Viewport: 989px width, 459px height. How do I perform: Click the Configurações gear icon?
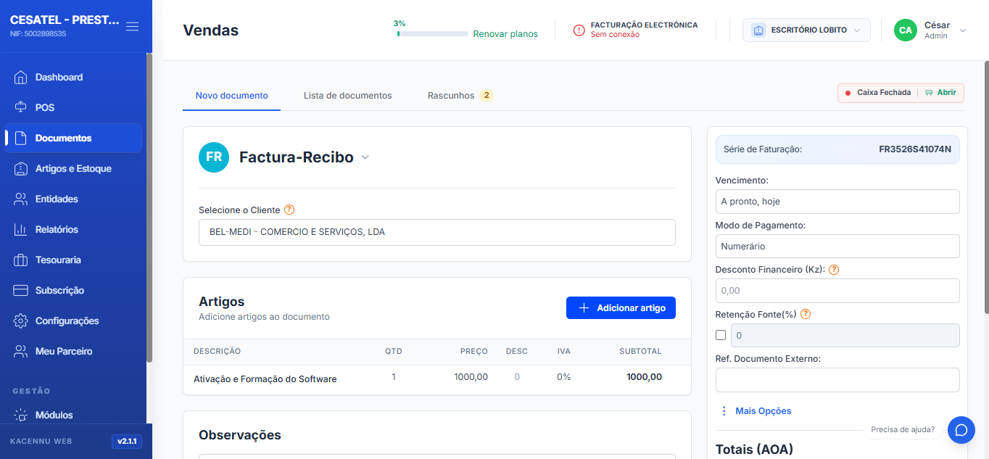(21, 321)
